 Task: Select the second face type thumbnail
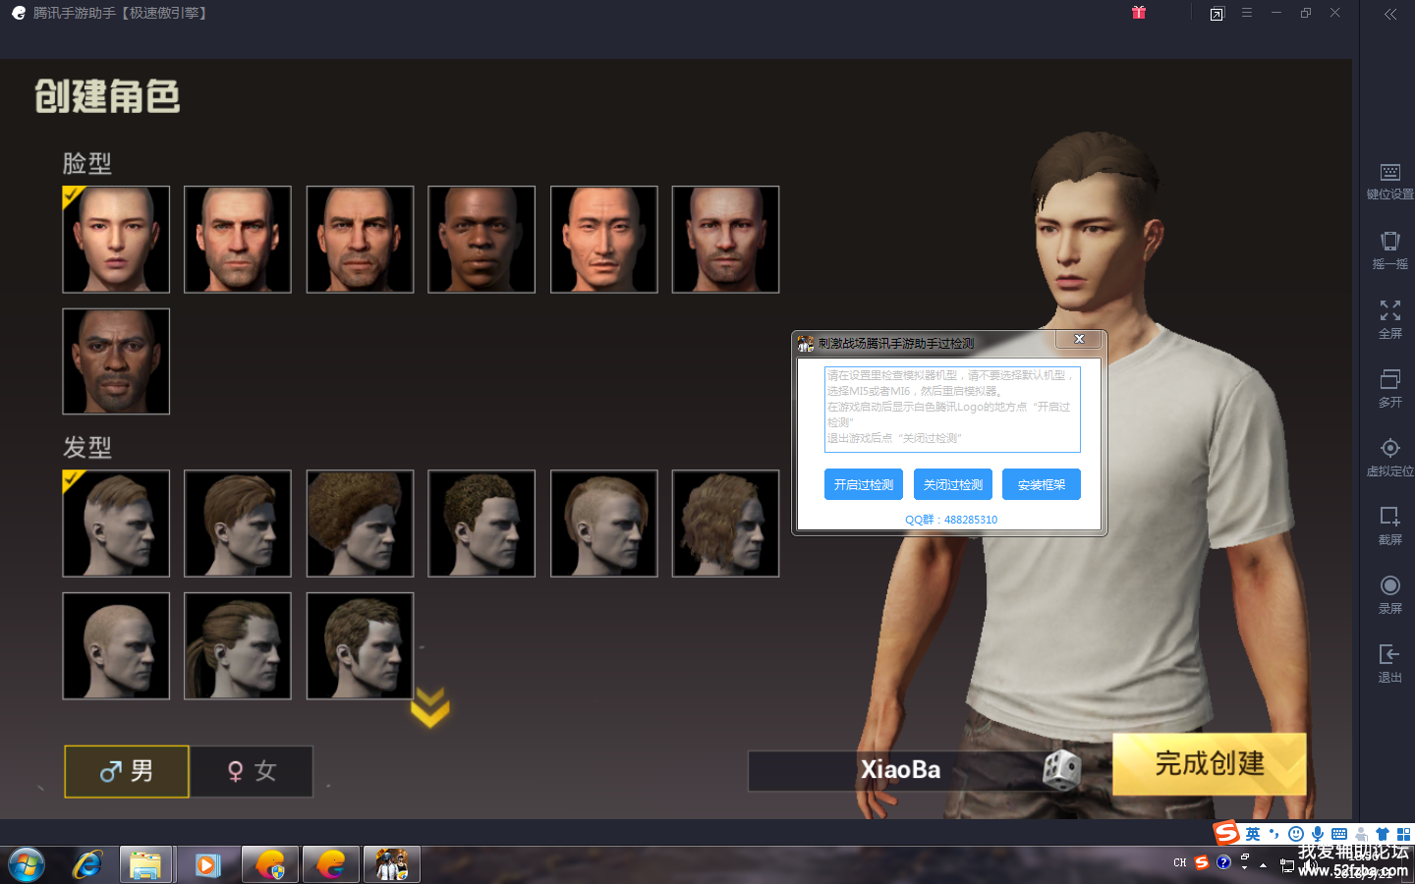point(238,240)
